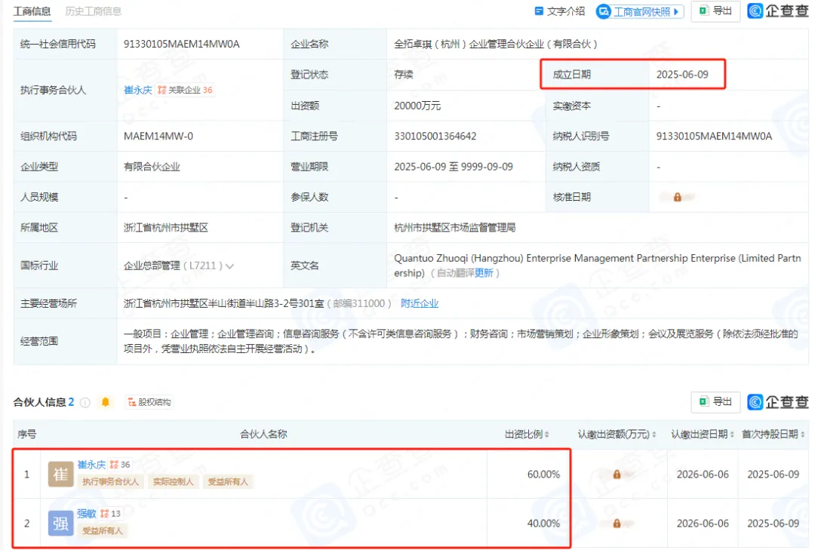Viewport: 815px width, 550px height.
Task: Select 出资额 value 20000万元
Action: 417,106
